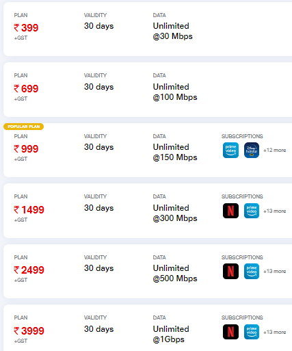Screen dimensions: 292x351
Task: Select the Unlimited @300 Mbps data text
Action: click(175, 213)
